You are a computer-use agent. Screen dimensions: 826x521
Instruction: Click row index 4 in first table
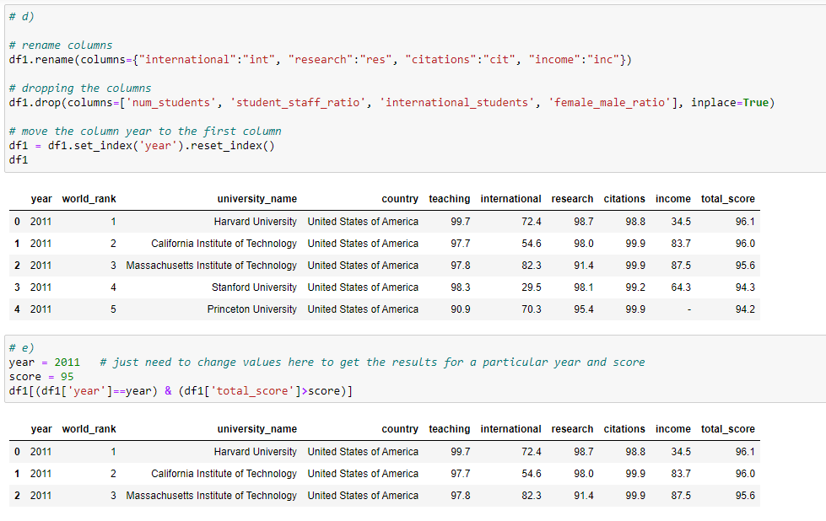tap(17, 309)
